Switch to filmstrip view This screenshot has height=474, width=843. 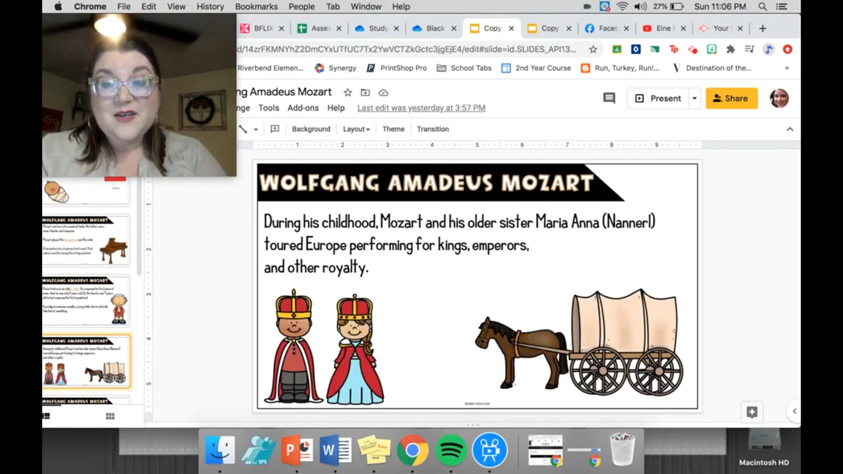tap(46, 416)
